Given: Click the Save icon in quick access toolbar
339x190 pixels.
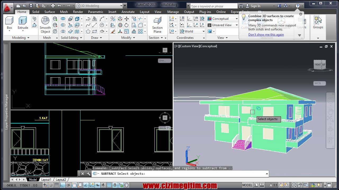Looking at the screenshot, I should [31, 6].
